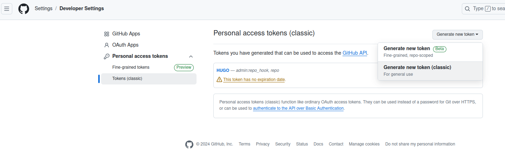Click the GitHub Apps grid icon
Screen dimensions: 505x156
(x=107, y=34)
